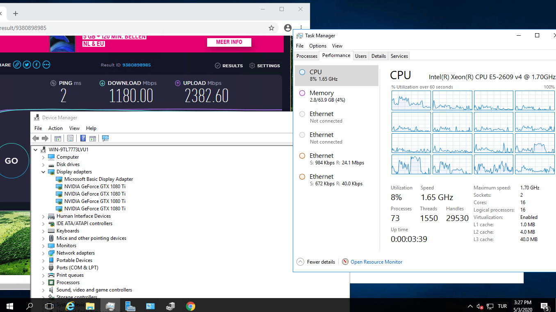Open a new Chrome tab with plus
Viewport: 556px width, 312px height.
click(x=16, y=14)
